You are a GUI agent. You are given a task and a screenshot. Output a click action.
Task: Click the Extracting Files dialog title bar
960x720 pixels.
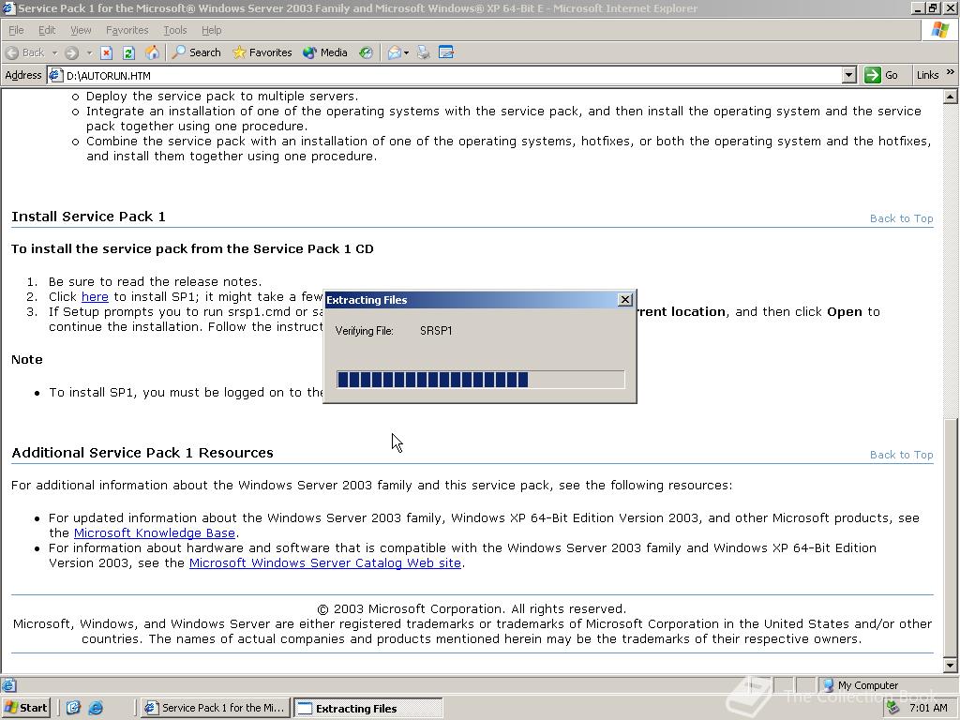coord(472,299)
